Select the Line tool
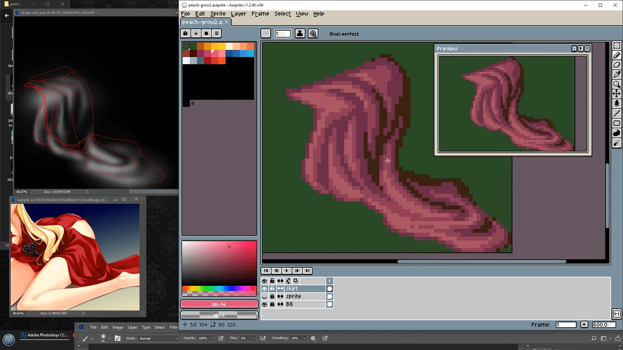 click(x=617, y=114)
